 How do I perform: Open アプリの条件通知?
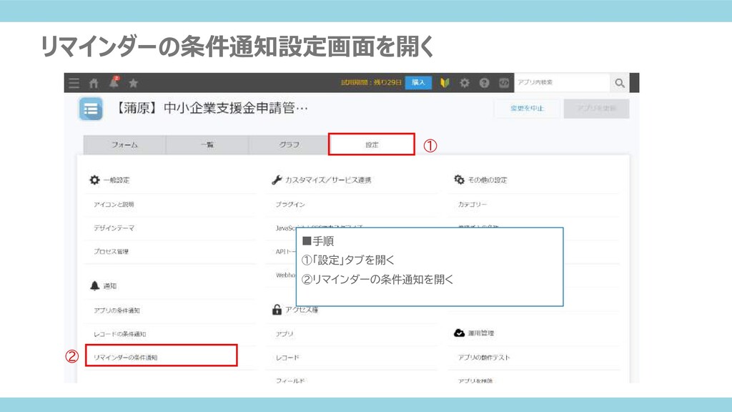click(117, 310)
